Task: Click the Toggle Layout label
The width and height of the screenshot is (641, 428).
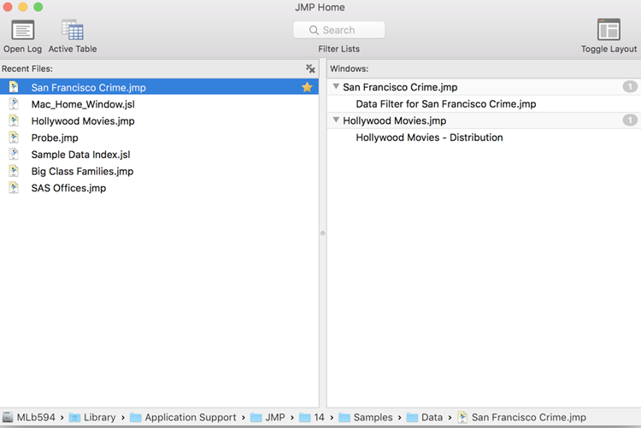Action: (609, 49)
